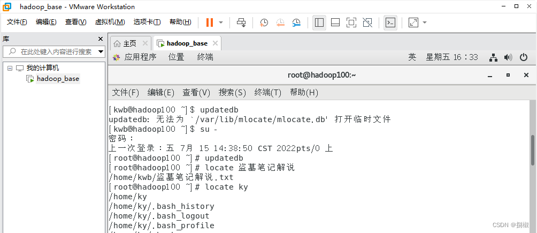Toggle the library sidebar view icon
Image resolution: width=537 pixels, height=233 pixels.
tap(319, 22)
